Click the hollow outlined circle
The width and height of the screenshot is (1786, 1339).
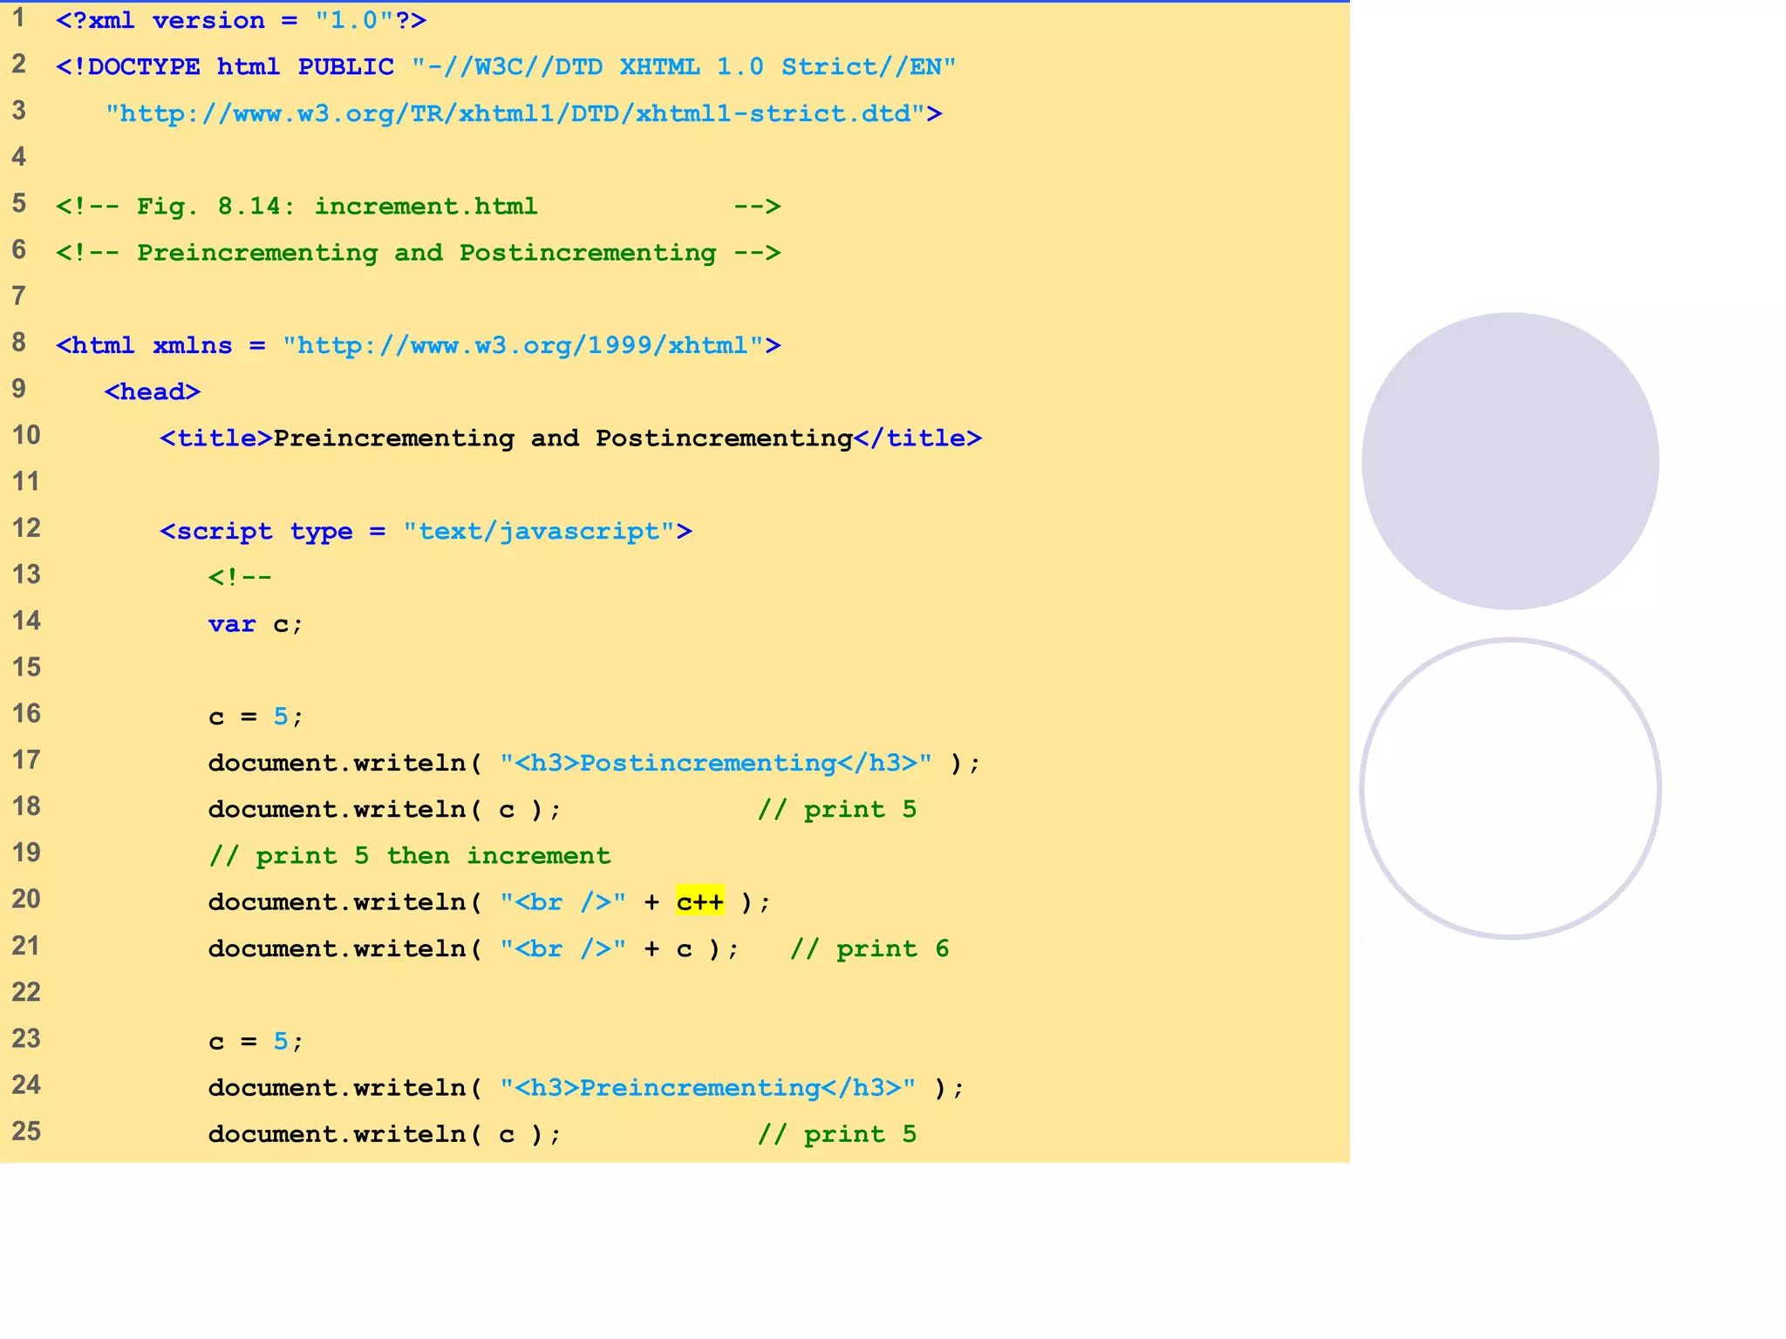[1510, 789]
